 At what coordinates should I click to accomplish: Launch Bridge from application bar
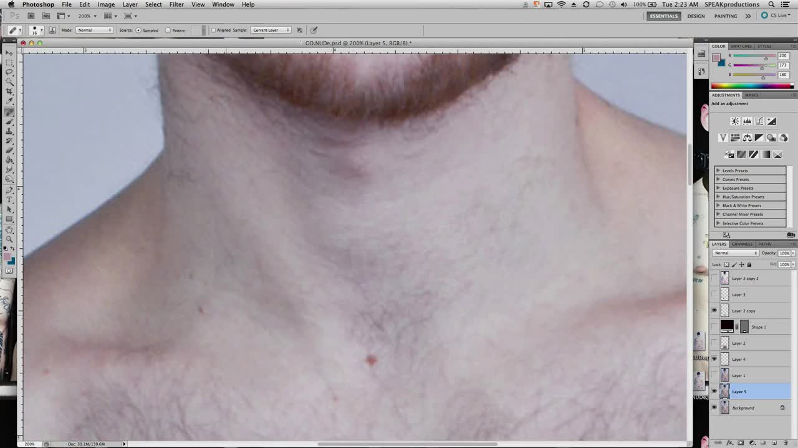(30, 16)
